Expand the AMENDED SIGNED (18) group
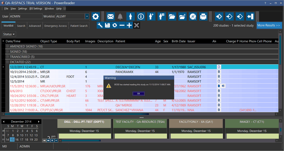The height and width of the screenshot is (151, 284). [x=7, y=46]
